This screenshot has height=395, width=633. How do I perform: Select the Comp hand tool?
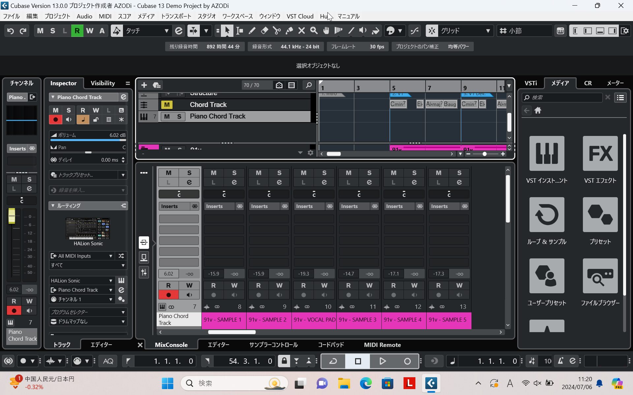pyautogui.click(x=326, y=31)
